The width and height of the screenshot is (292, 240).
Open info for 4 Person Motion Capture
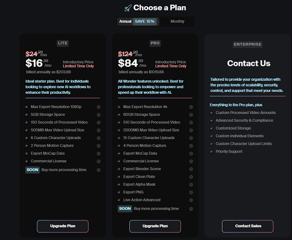coord(191,146)
